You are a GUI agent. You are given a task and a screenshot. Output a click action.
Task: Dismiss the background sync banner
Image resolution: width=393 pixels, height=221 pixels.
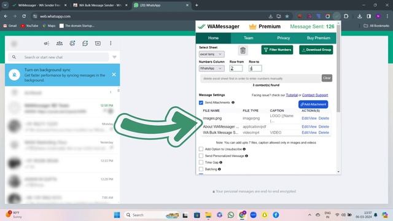[114, 74]
